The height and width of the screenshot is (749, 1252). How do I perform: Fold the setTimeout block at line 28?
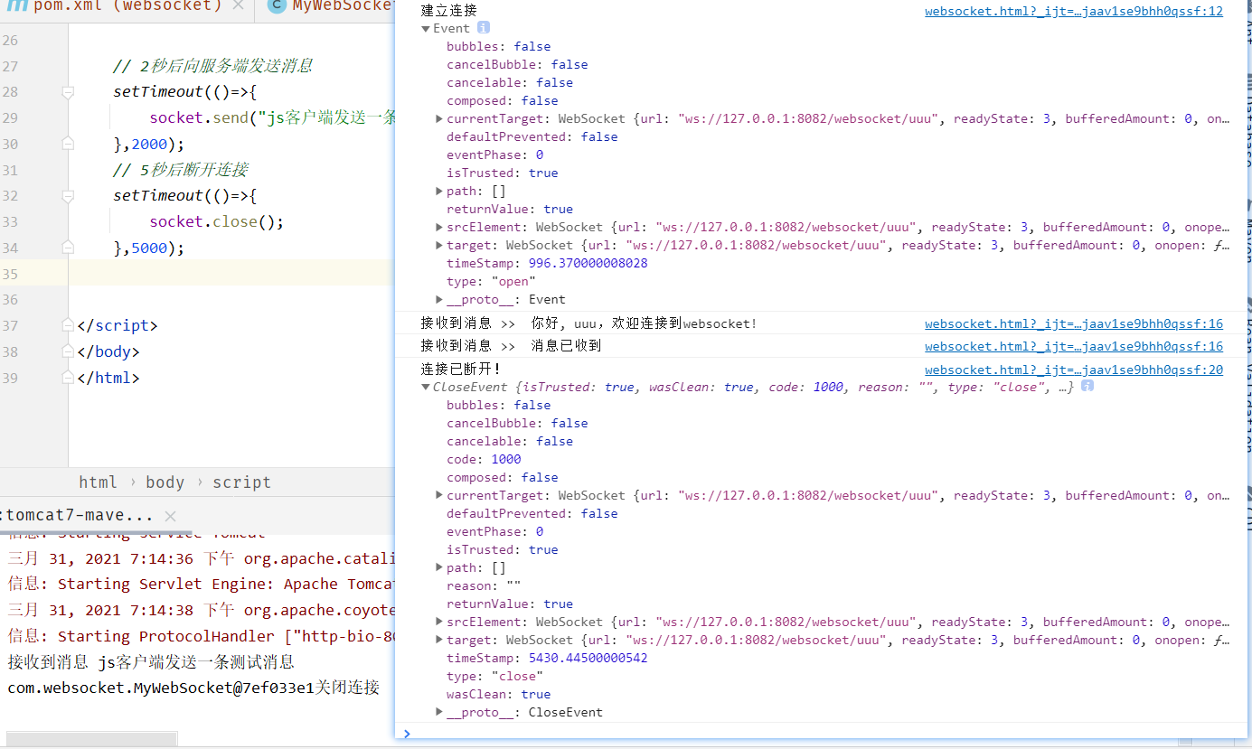(68, 92)
